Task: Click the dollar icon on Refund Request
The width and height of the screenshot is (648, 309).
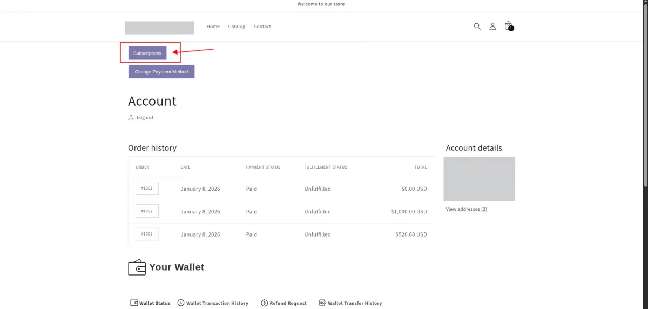Action: [264, 303]
